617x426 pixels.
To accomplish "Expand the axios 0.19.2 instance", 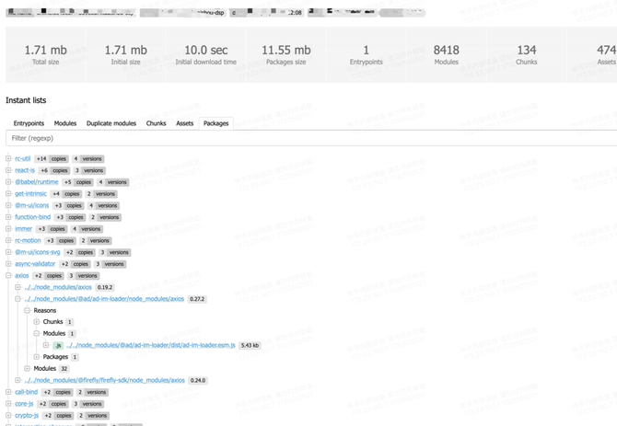I will (x=17, y=287).
